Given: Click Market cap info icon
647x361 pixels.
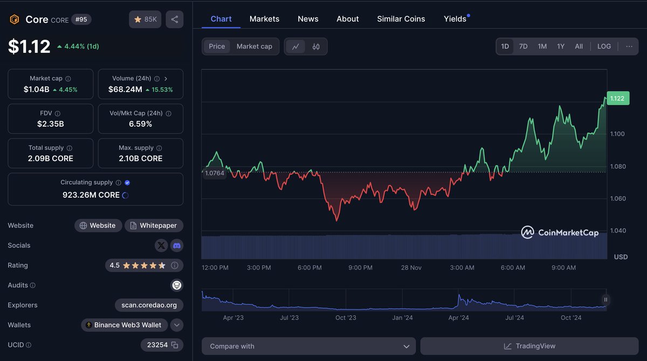Looking at the screenshot, I should (x=68, y=79).
